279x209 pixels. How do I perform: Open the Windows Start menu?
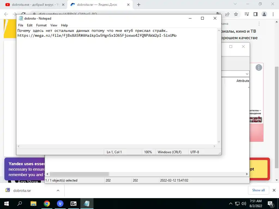(x=7, y=204)
